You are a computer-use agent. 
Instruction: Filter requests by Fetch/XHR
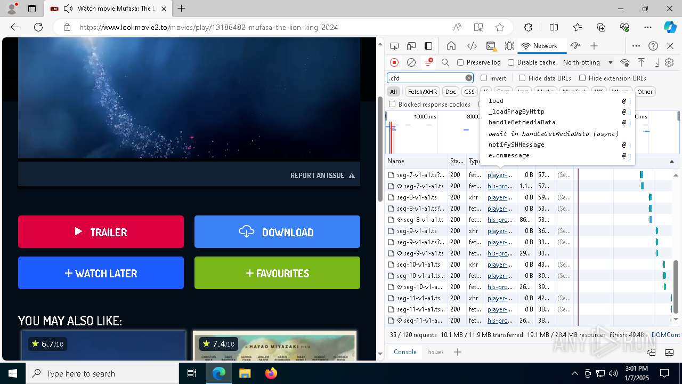[x=423, y=92]
